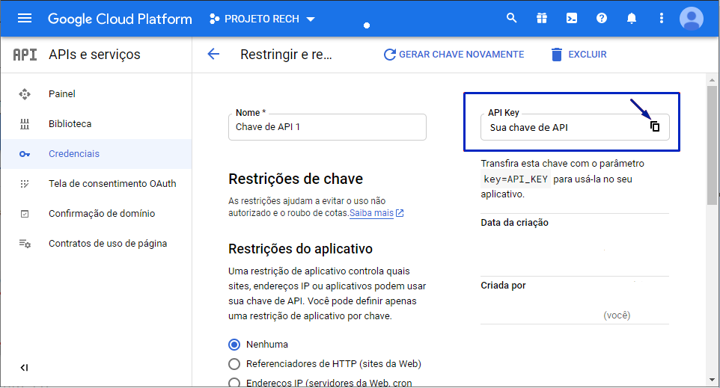Click the scrollbar up arrow
This screenshot has height=388, width=720.
coord(712,80)
